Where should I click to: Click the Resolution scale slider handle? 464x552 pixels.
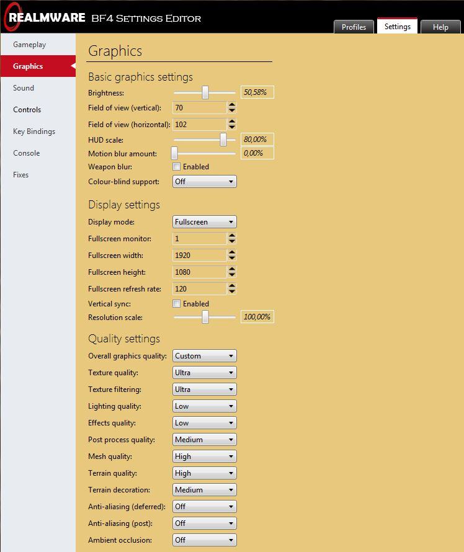tap(205, 317)
